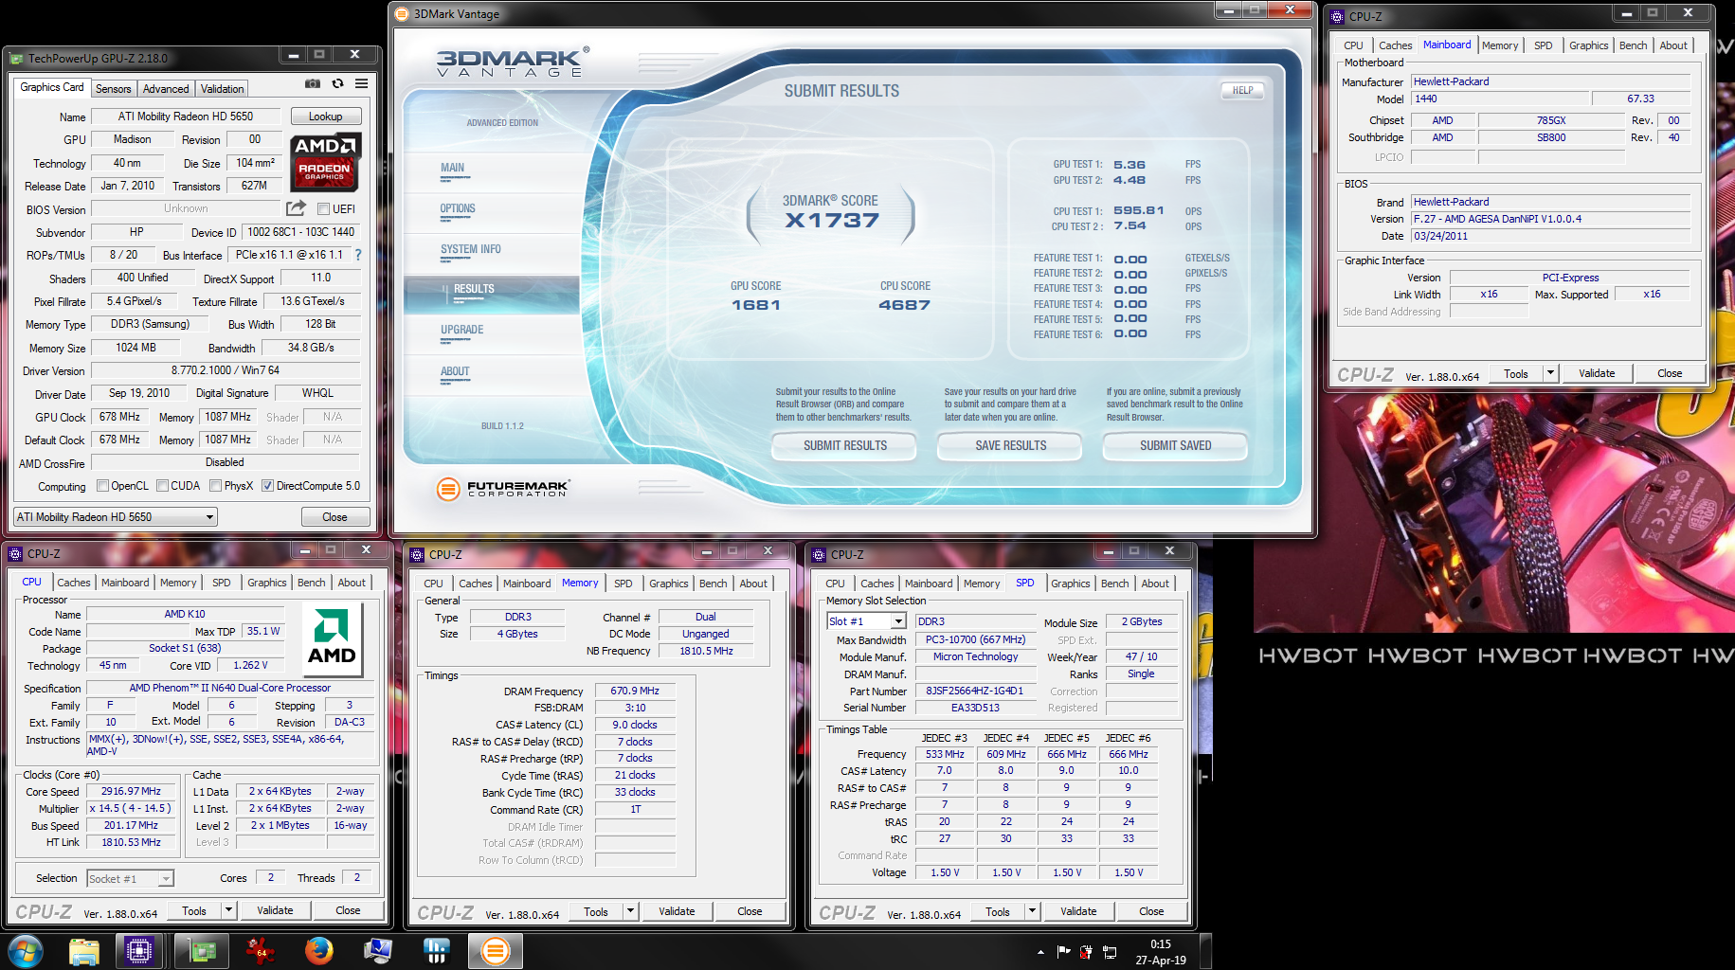
Task: Open the GPU-Z hamburger menu
Action: click(x=361, y=84)
